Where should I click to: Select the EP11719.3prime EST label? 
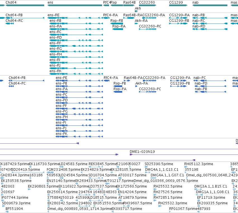pos(211,198)
